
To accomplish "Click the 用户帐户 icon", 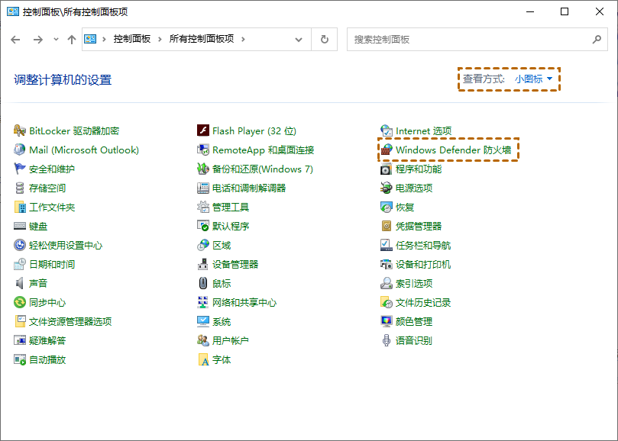I will point(203,340).
